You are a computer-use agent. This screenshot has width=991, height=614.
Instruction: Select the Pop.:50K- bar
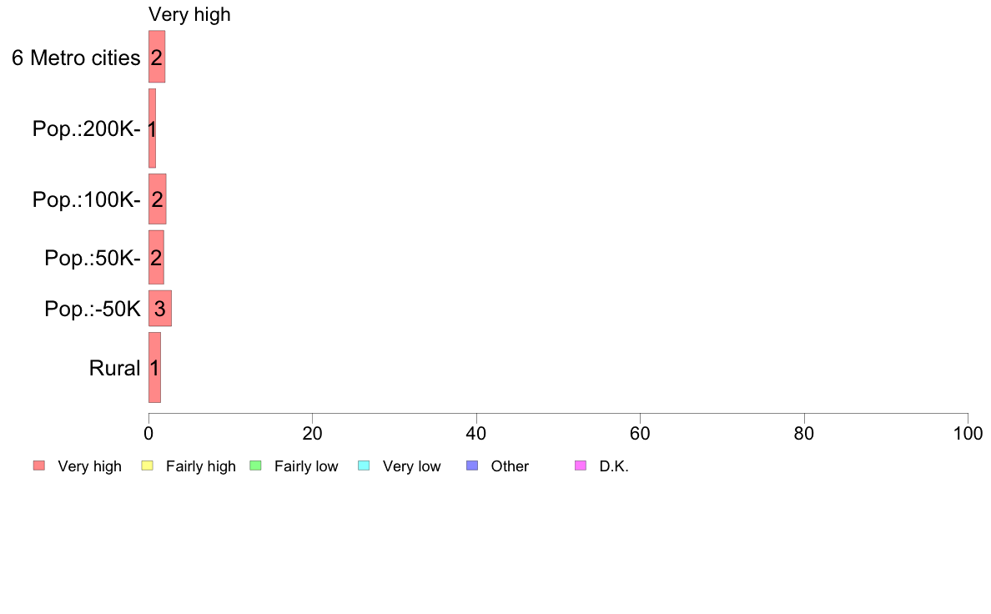point(156,257)
